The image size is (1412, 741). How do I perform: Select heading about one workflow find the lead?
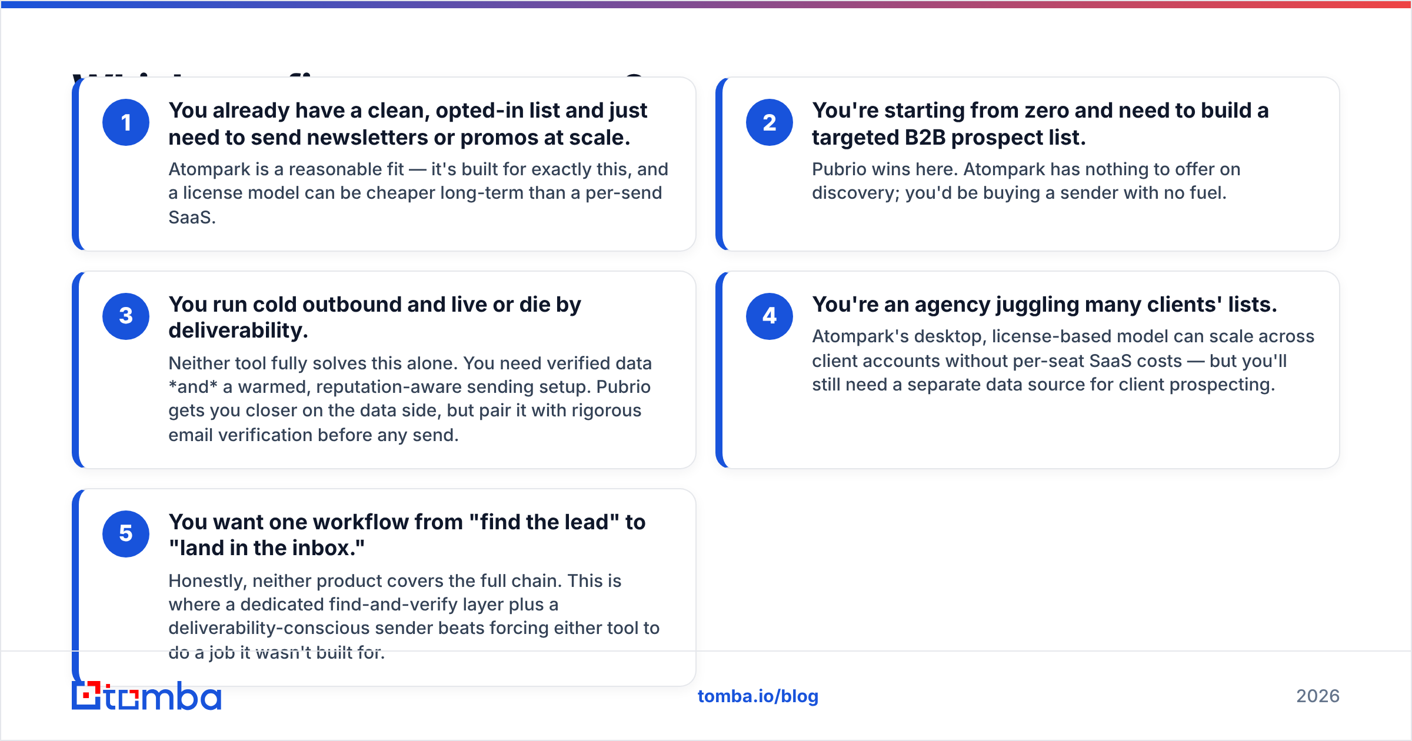407,535
